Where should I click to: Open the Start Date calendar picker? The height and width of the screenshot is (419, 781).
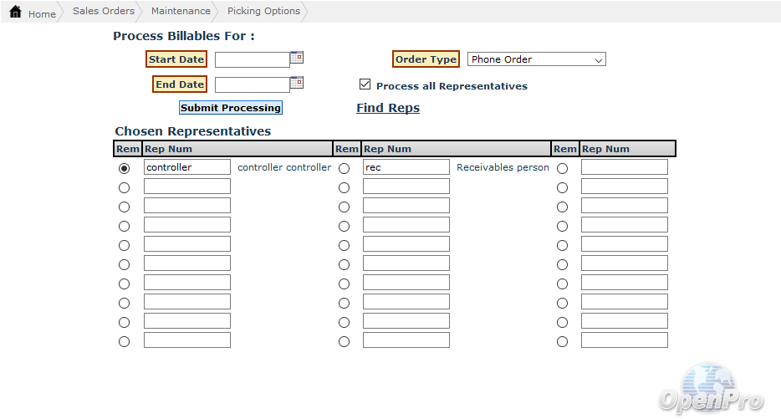click(x=297, y=58)
